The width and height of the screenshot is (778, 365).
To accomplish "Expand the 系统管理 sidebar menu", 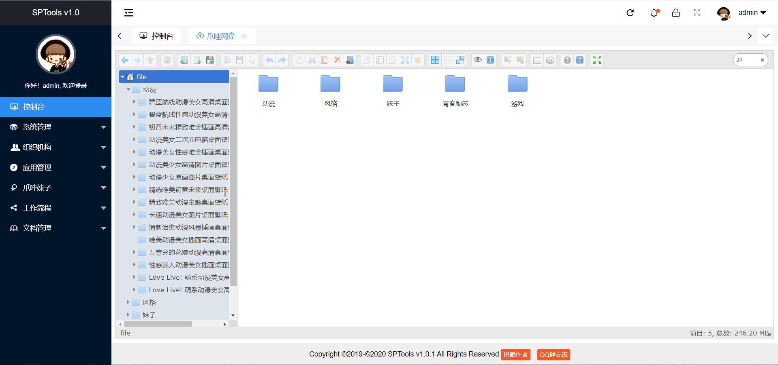I will 56,127.
